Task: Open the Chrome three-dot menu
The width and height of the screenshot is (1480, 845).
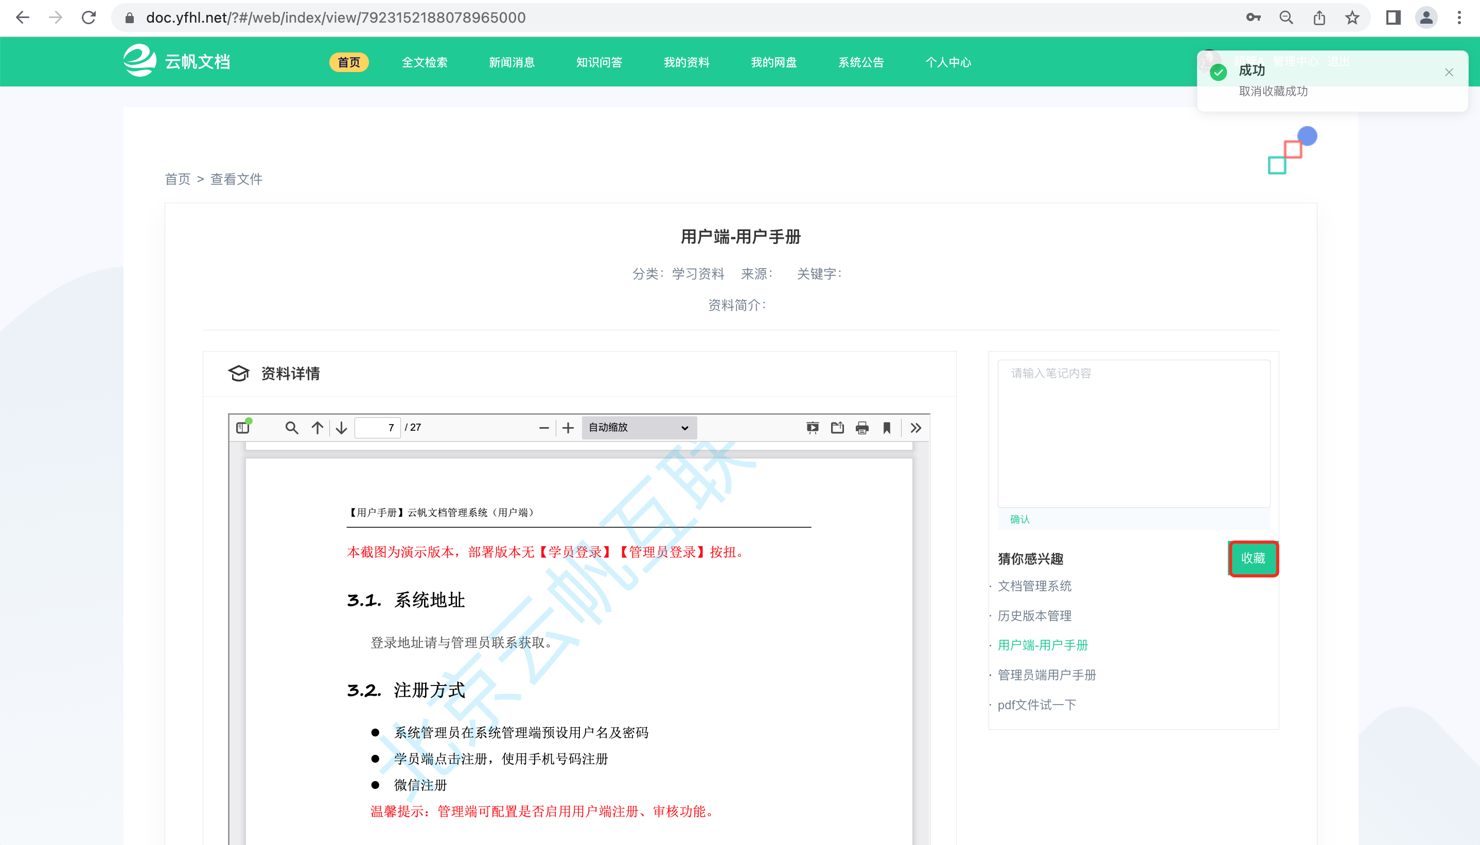Action: point(1459,17)
